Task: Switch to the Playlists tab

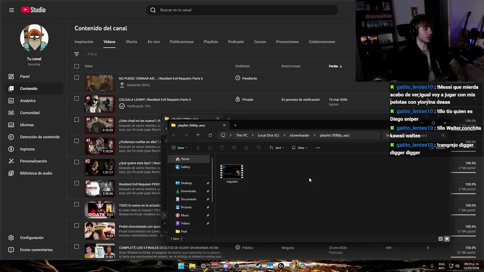Action: (x=211, y=42)
